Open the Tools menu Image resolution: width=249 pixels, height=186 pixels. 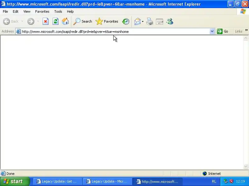[58, 11]
